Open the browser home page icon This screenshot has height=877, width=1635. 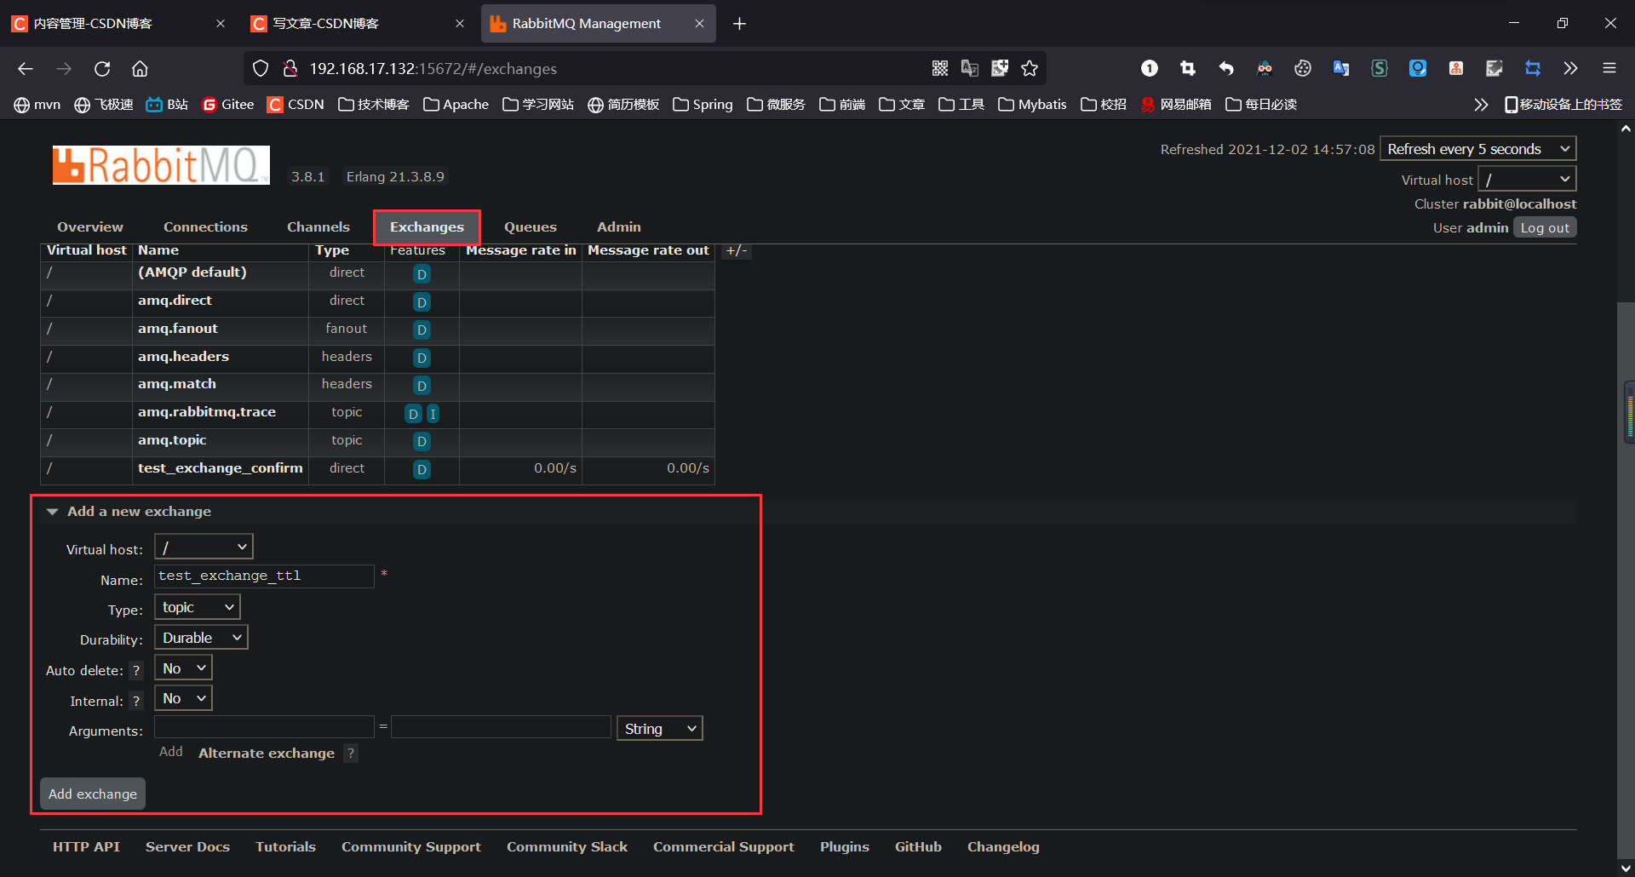pos(140,69)
